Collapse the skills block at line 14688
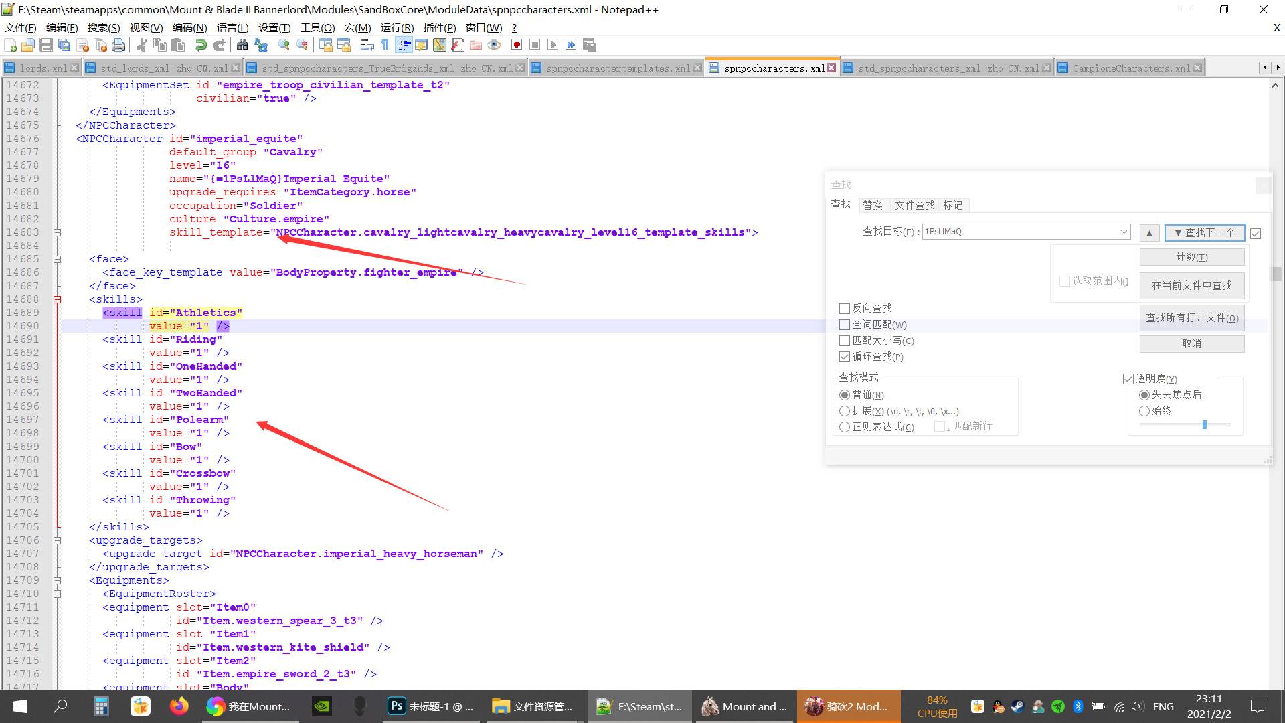 [58, 299]
